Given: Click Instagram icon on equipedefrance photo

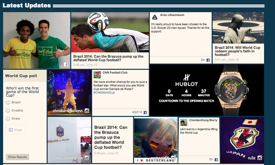Looking at the screenshot, I should point(87,158).
